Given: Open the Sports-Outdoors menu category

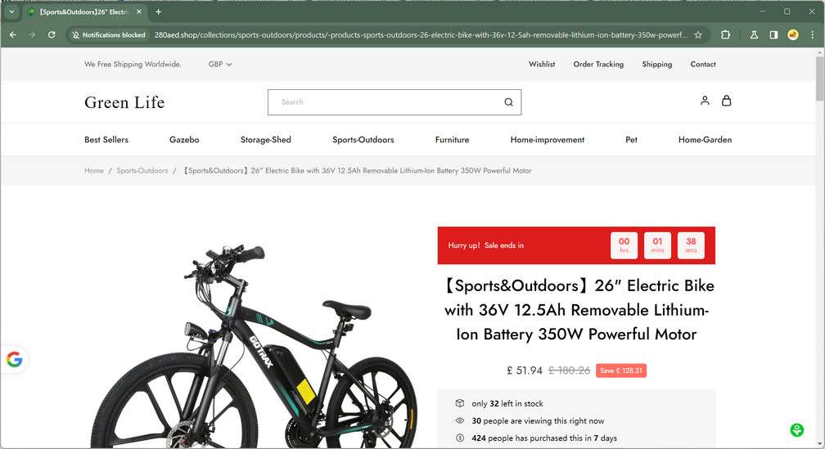Looking at the screenshot, I should coord(363,140).
